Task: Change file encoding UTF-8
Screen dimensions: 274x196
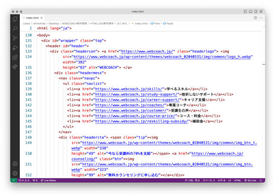Action: (221, 180)
